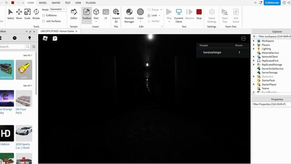
Task: Open the in-game chat icon
Action: click(55, 38)
